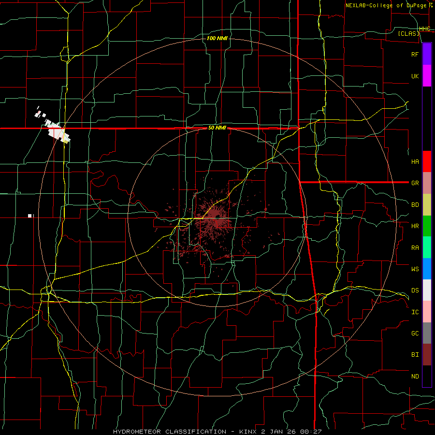Viewport: 435px width, 435px height.
Task: Click the WS blue legend swatch
Action: pos(427,269)
